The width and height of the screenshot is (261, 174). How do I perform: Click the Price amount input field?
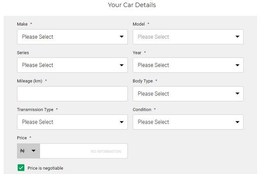(x=84, y=151)
